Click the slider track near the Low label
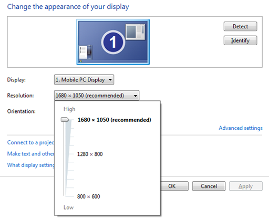Screen dimensions: 269x219 (65, 193)
